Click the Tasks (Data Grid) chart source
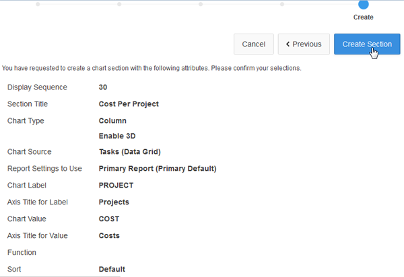Screen dimensions: 404x277 [130, 152]
